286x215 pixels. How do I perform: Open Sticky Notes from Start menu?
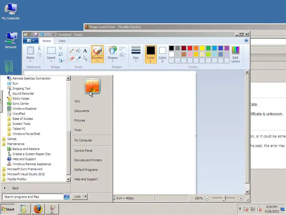point(21,99)
